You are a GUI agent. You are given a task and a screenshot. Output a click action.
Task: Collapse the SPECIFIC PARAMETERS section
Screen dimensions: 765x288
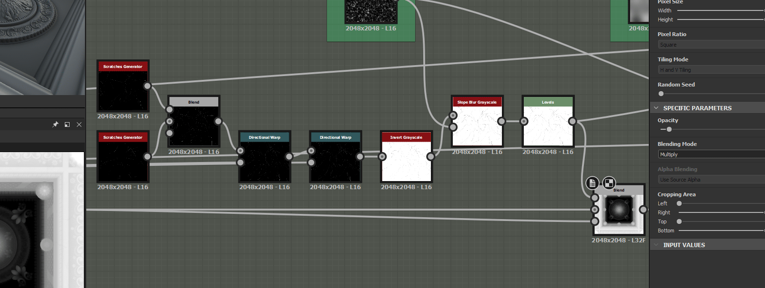(656, 108)
